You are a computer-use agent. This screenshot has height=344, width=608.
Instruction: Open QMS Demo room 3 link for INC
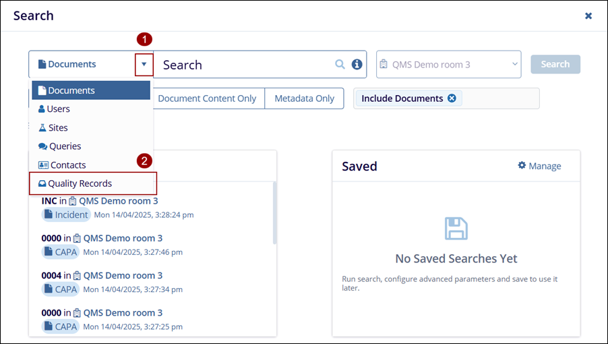(x=118, y=201)
